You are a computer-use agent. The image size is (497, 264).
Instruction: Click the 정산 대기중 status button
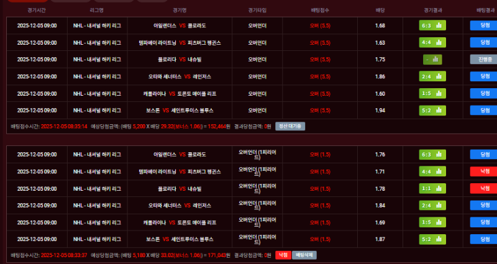tap(290, 126)
